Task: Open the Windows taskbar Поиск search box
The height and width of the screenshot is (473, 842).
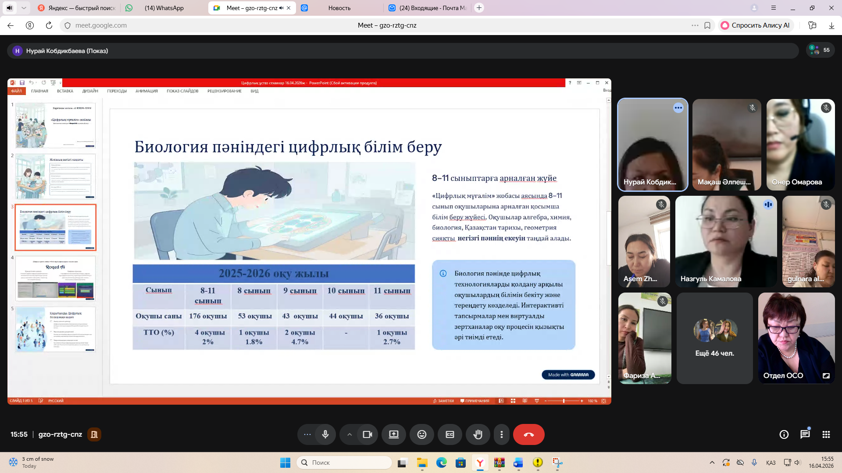Action: point(344,462)
